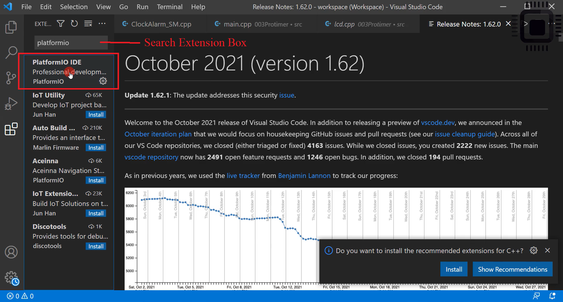Select the Release Notes: 1.62.0 tab
The width and height of the screenshot is (563, 302).
click(468, 24)
